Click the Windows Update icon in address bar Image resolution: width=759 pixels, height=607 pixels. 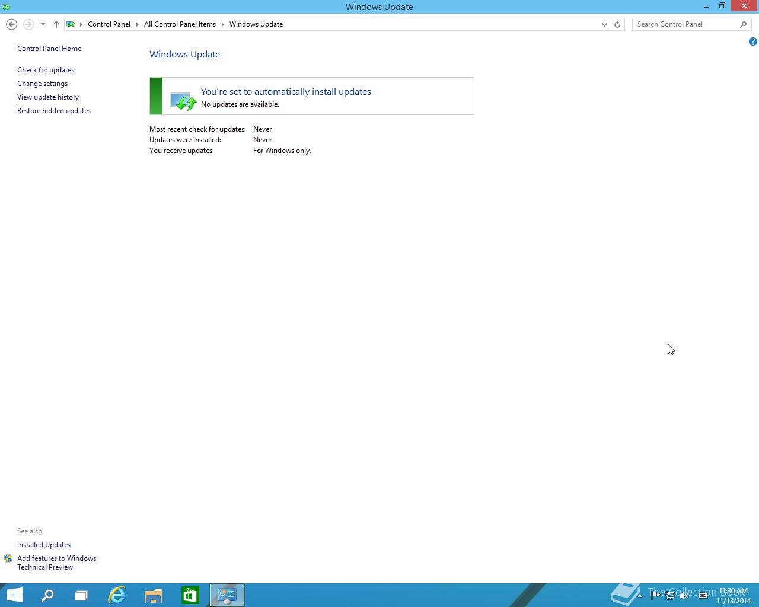(71, 24)
